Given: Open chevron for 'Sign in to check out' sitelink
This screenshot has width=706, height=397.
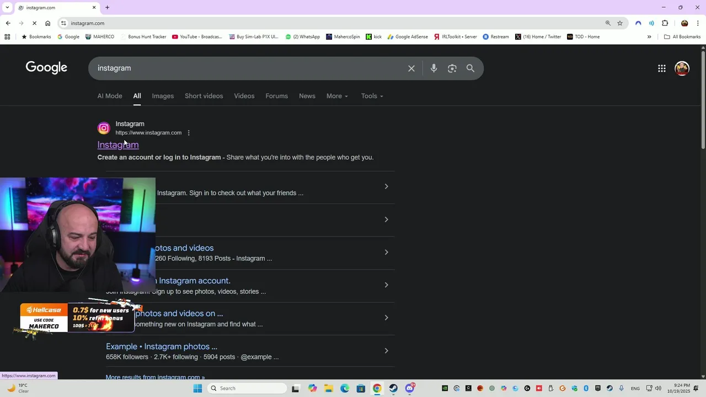Looking at the screenshot, I should 386,186.
